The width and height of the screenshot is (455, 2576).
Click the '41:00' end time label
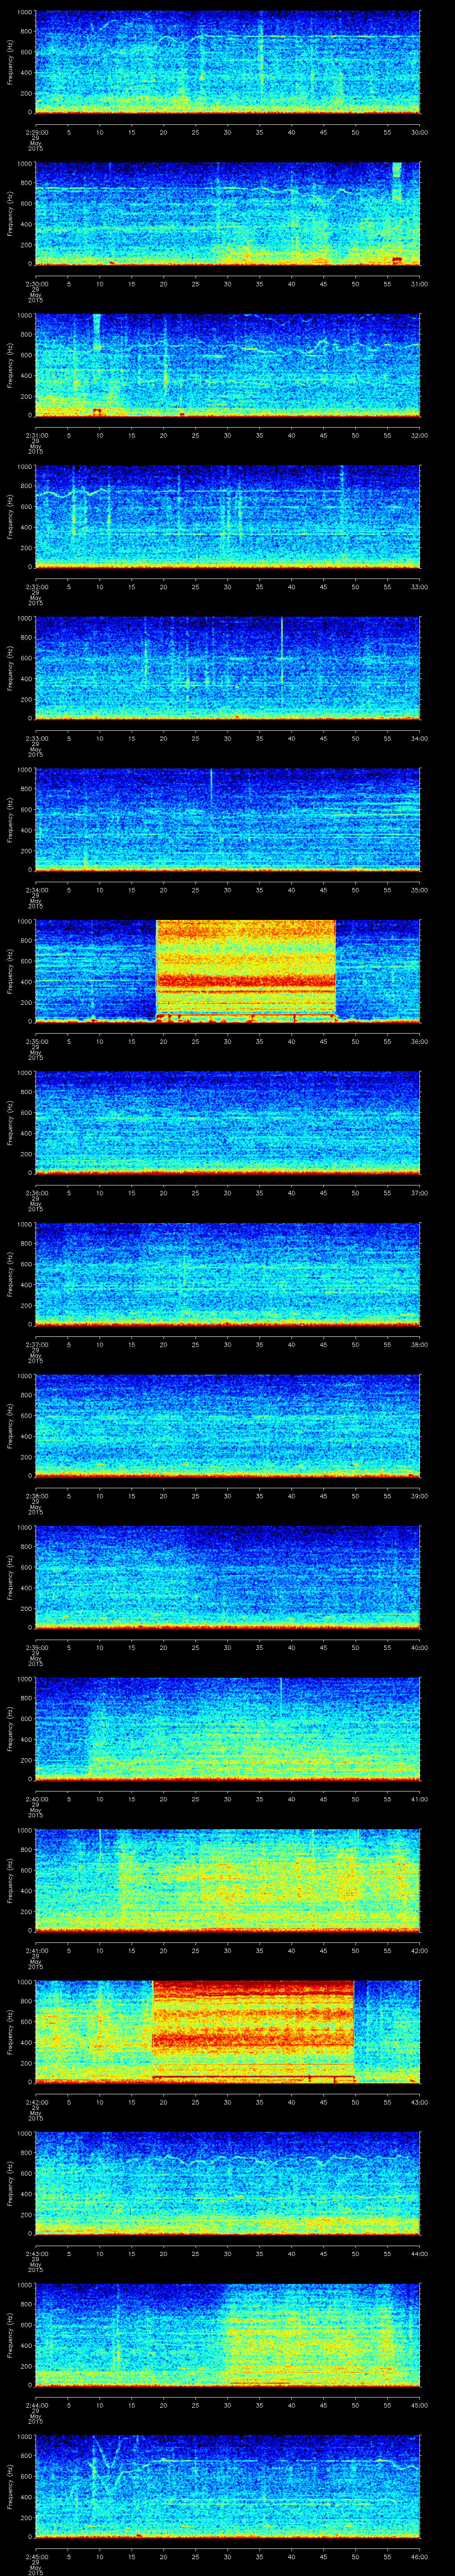pos(420,1800)
